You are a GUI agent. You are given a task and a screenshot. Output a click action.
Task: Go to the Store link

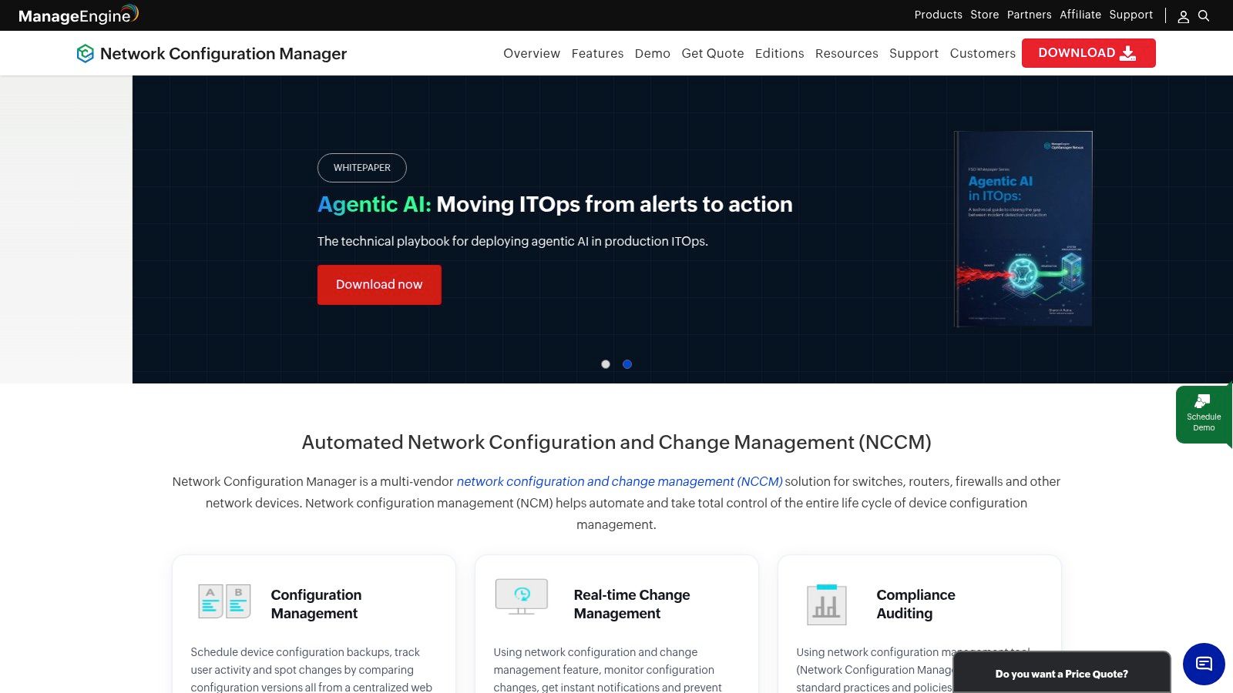click(984, 15)
